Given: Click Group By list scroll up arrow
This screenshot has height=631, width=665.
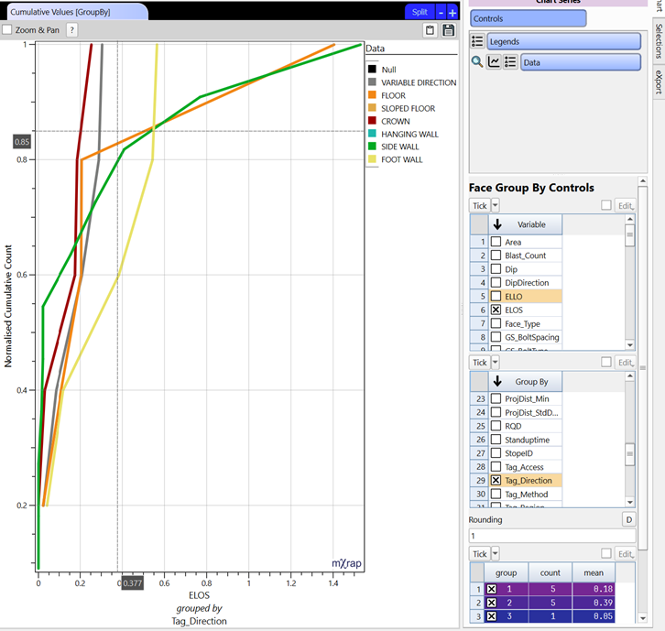Looking at the screenshot, I should tap(630, 376).
